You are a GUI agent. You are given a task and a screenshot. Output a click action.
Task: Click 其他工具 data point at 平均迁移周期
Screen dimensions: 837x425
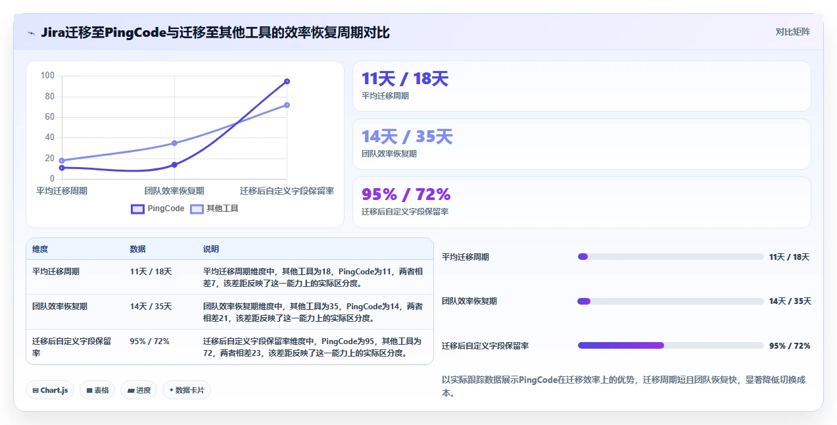[x=62, y=161]
